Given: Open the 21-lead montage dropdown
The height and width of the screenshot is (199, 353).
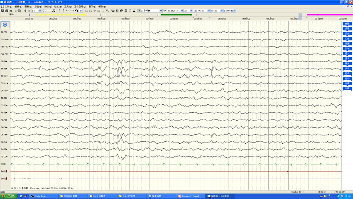Looking at the screenshot, I should (160, 11).
